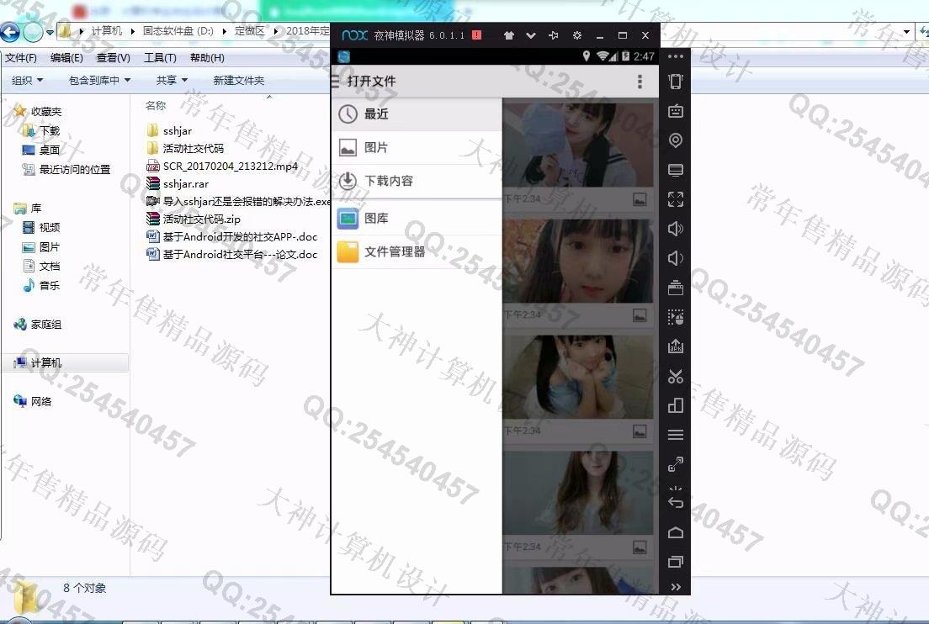Open overflow menu in 打开文件 header
This screenshot has height=624, width=929.
click(x=640, y=82)
